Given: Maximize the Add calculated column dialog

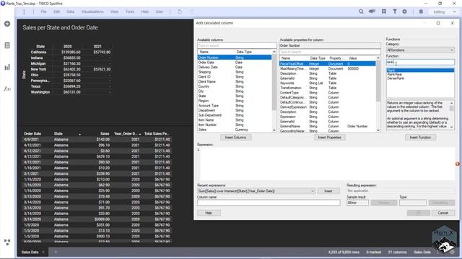Looking at the screenshot, I should (438, 23).
